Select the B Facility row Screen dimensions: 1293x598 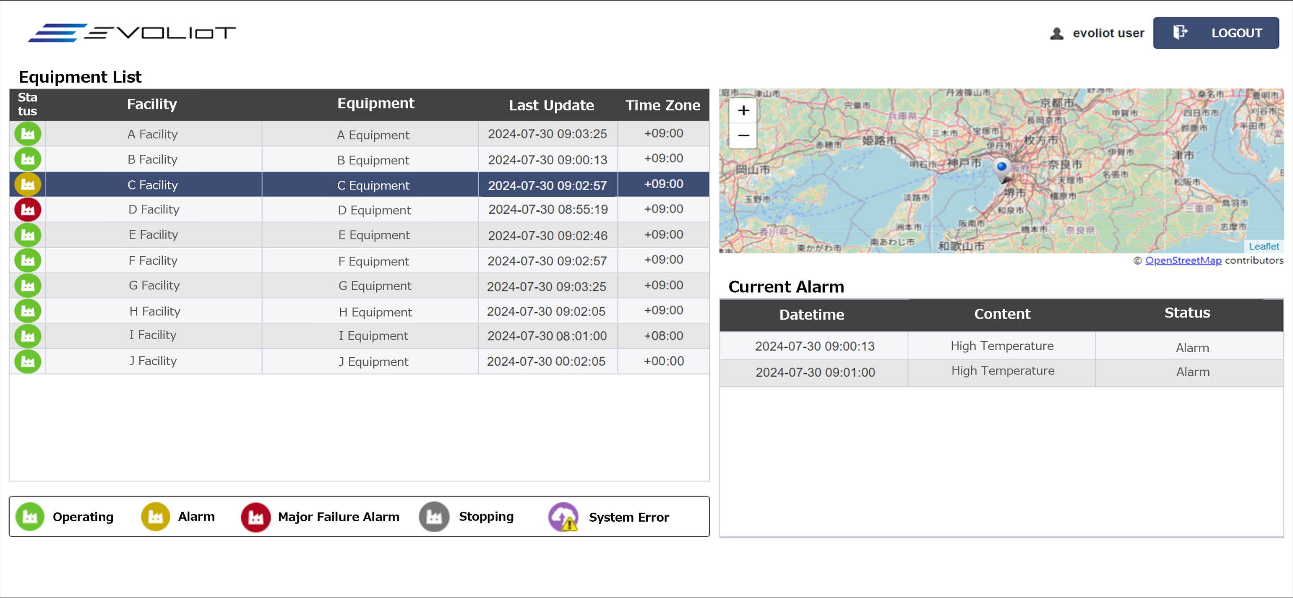click(152, 159)
